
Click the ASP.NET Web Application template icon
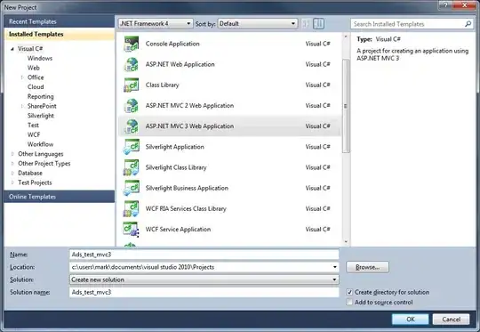tap(132, 64)
